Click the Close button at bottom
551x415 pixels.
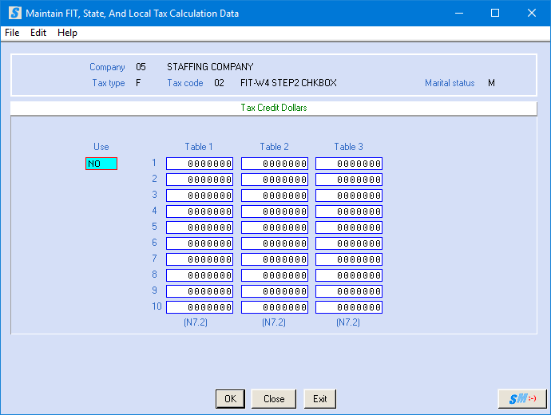coord(274,399)
